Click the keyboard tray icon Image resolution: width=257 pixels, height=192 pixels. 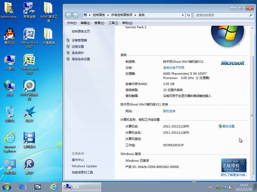point(211,187)
